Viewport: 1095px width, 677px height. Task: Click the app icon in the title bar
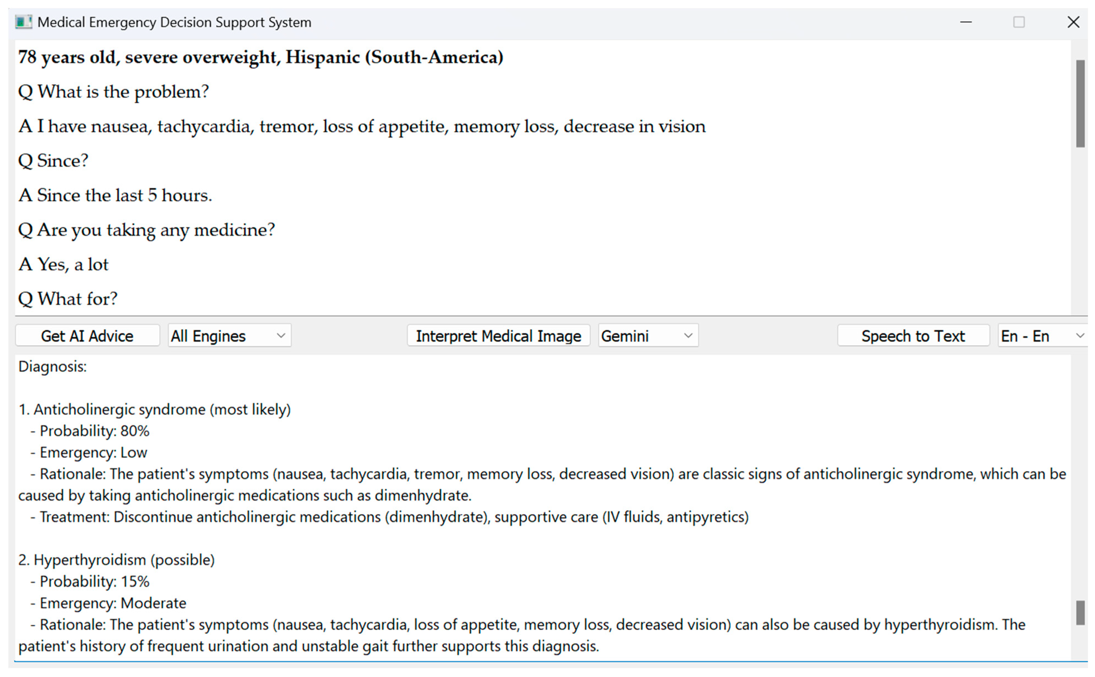23,22
